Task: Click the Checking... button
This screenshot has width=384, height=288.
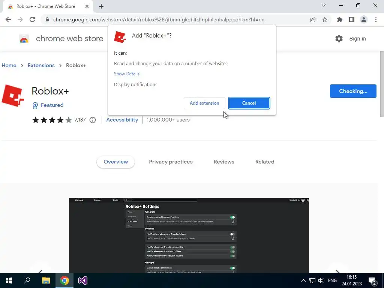Action: click(353, 91)
